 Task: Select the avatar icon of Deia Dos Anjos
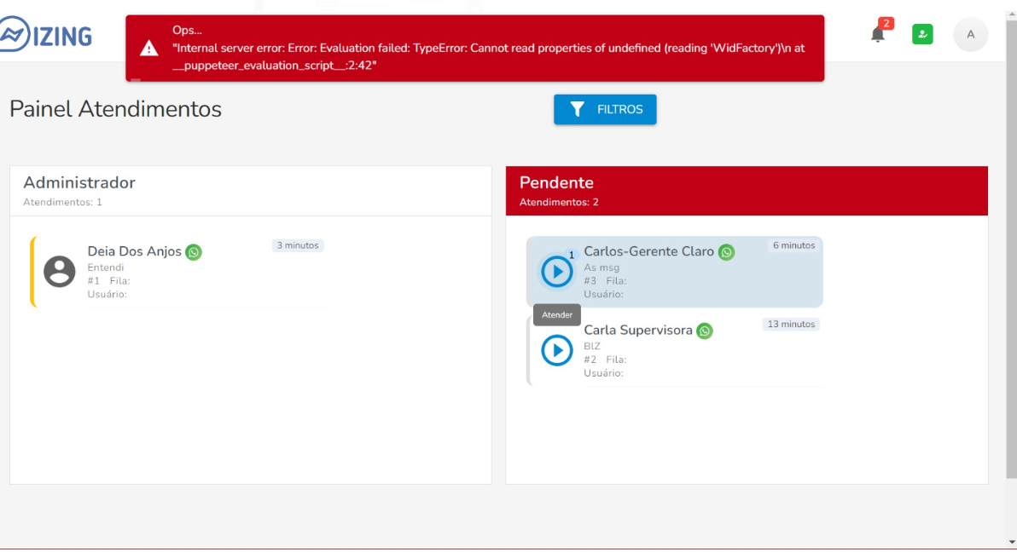59,271
